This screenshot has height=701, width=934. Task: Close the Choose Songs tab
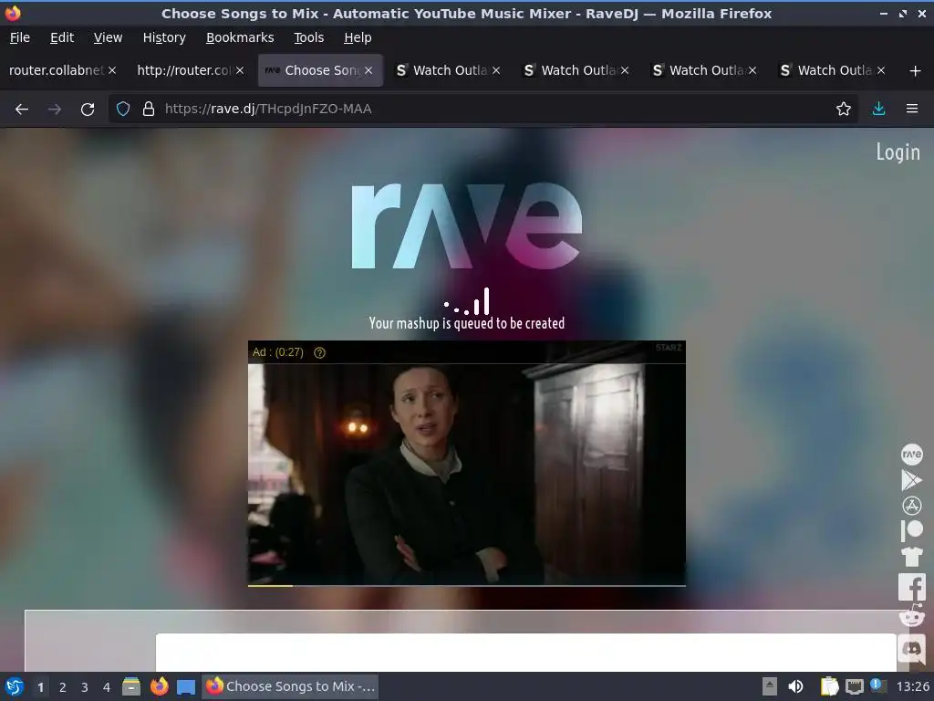[x=368, y=70]
